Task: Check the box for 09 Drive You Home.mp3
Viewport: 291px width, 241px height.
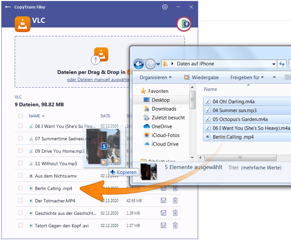Action: (21, 151)
